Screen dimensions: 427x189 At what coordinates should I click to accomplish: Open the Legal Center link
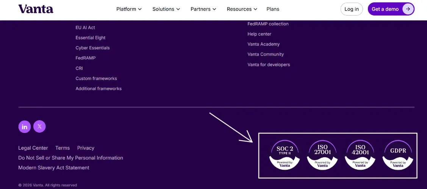point(33,148)
